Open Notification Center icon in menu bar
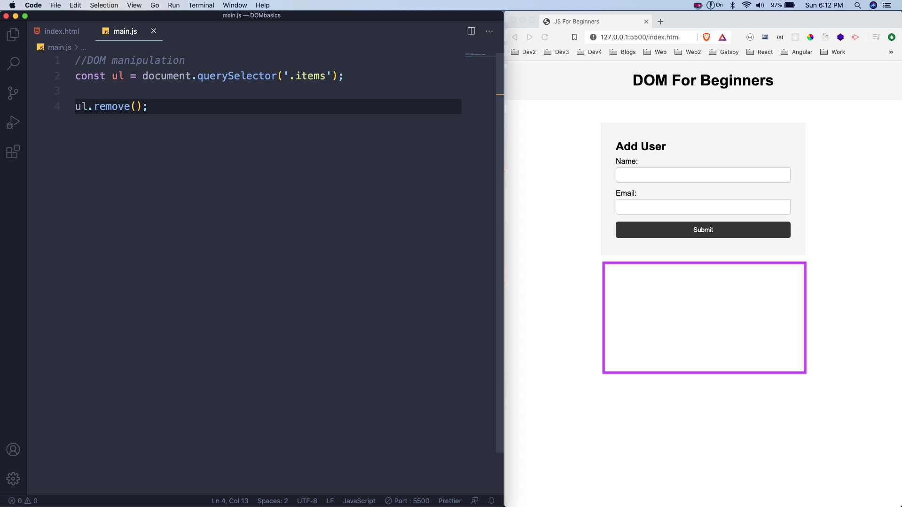Screen dimensions: 902x507 (887, 5)
